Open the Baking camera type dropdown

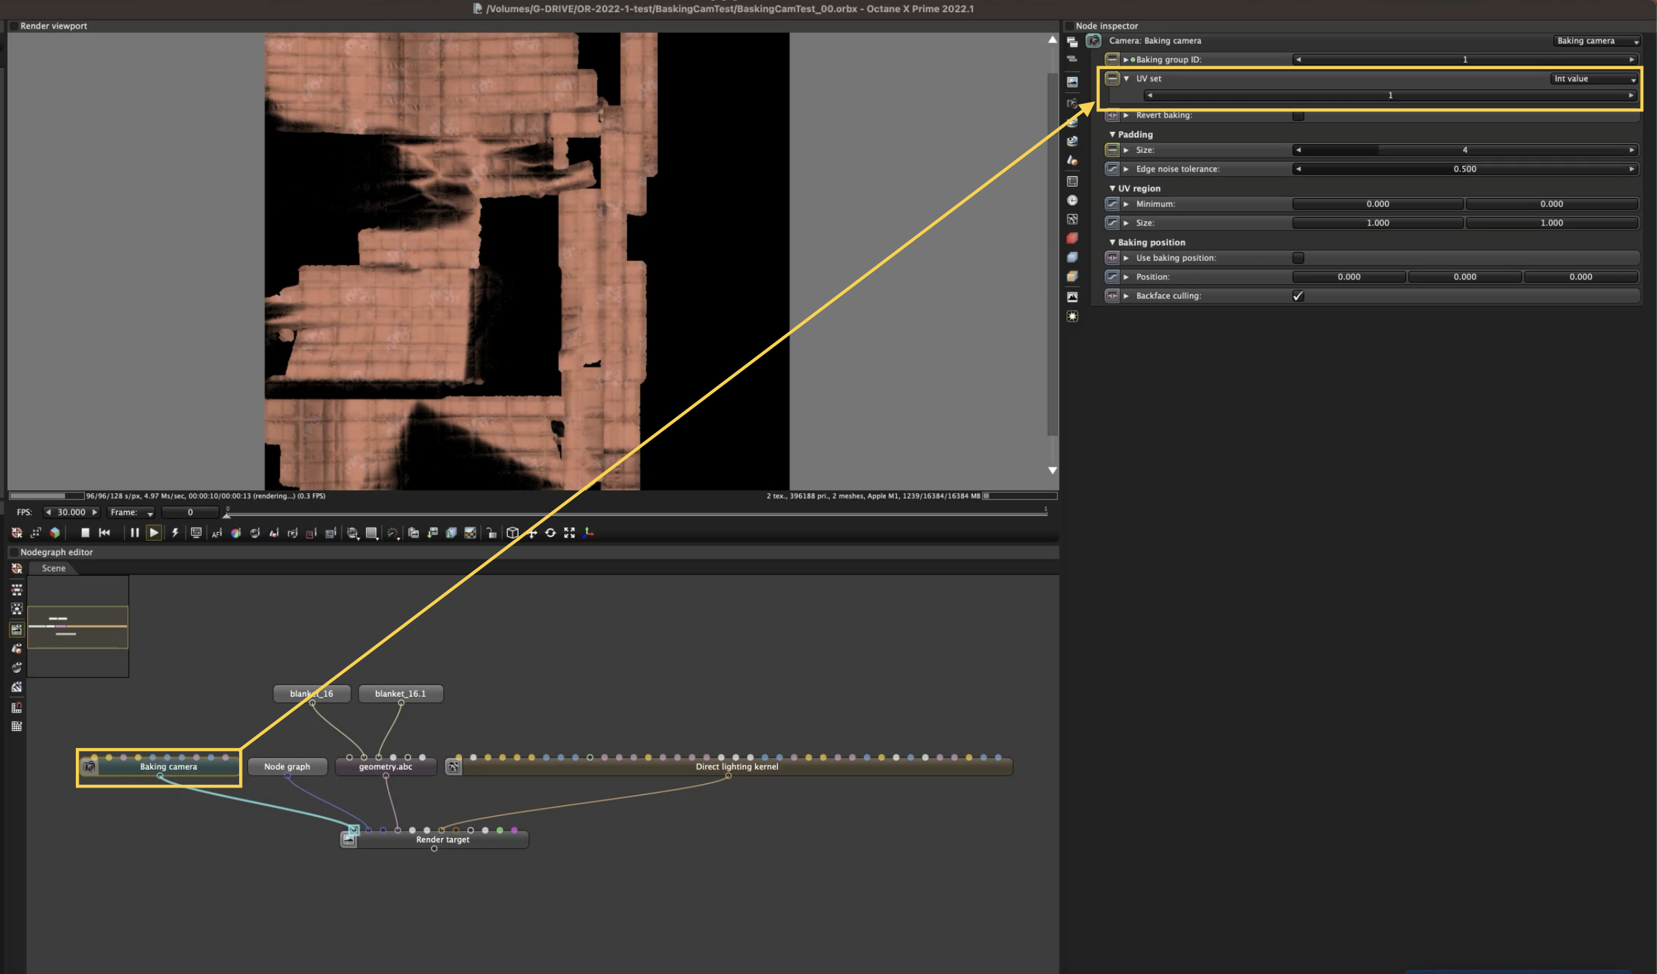pyautogui.click(x=1596, y=41)
